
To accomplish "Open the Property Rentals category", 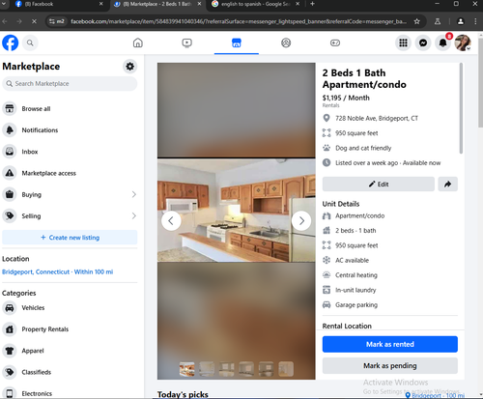I will pos(70,329).
